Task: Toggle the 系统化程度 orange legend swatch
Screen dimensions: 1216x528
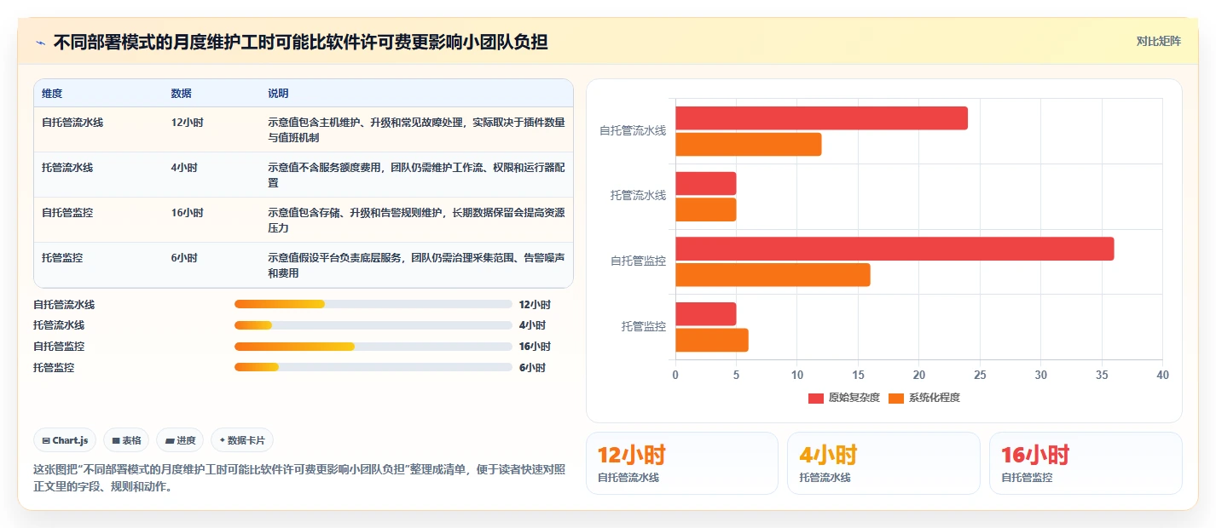Action: pyautogui.click(x=896, y=398)
